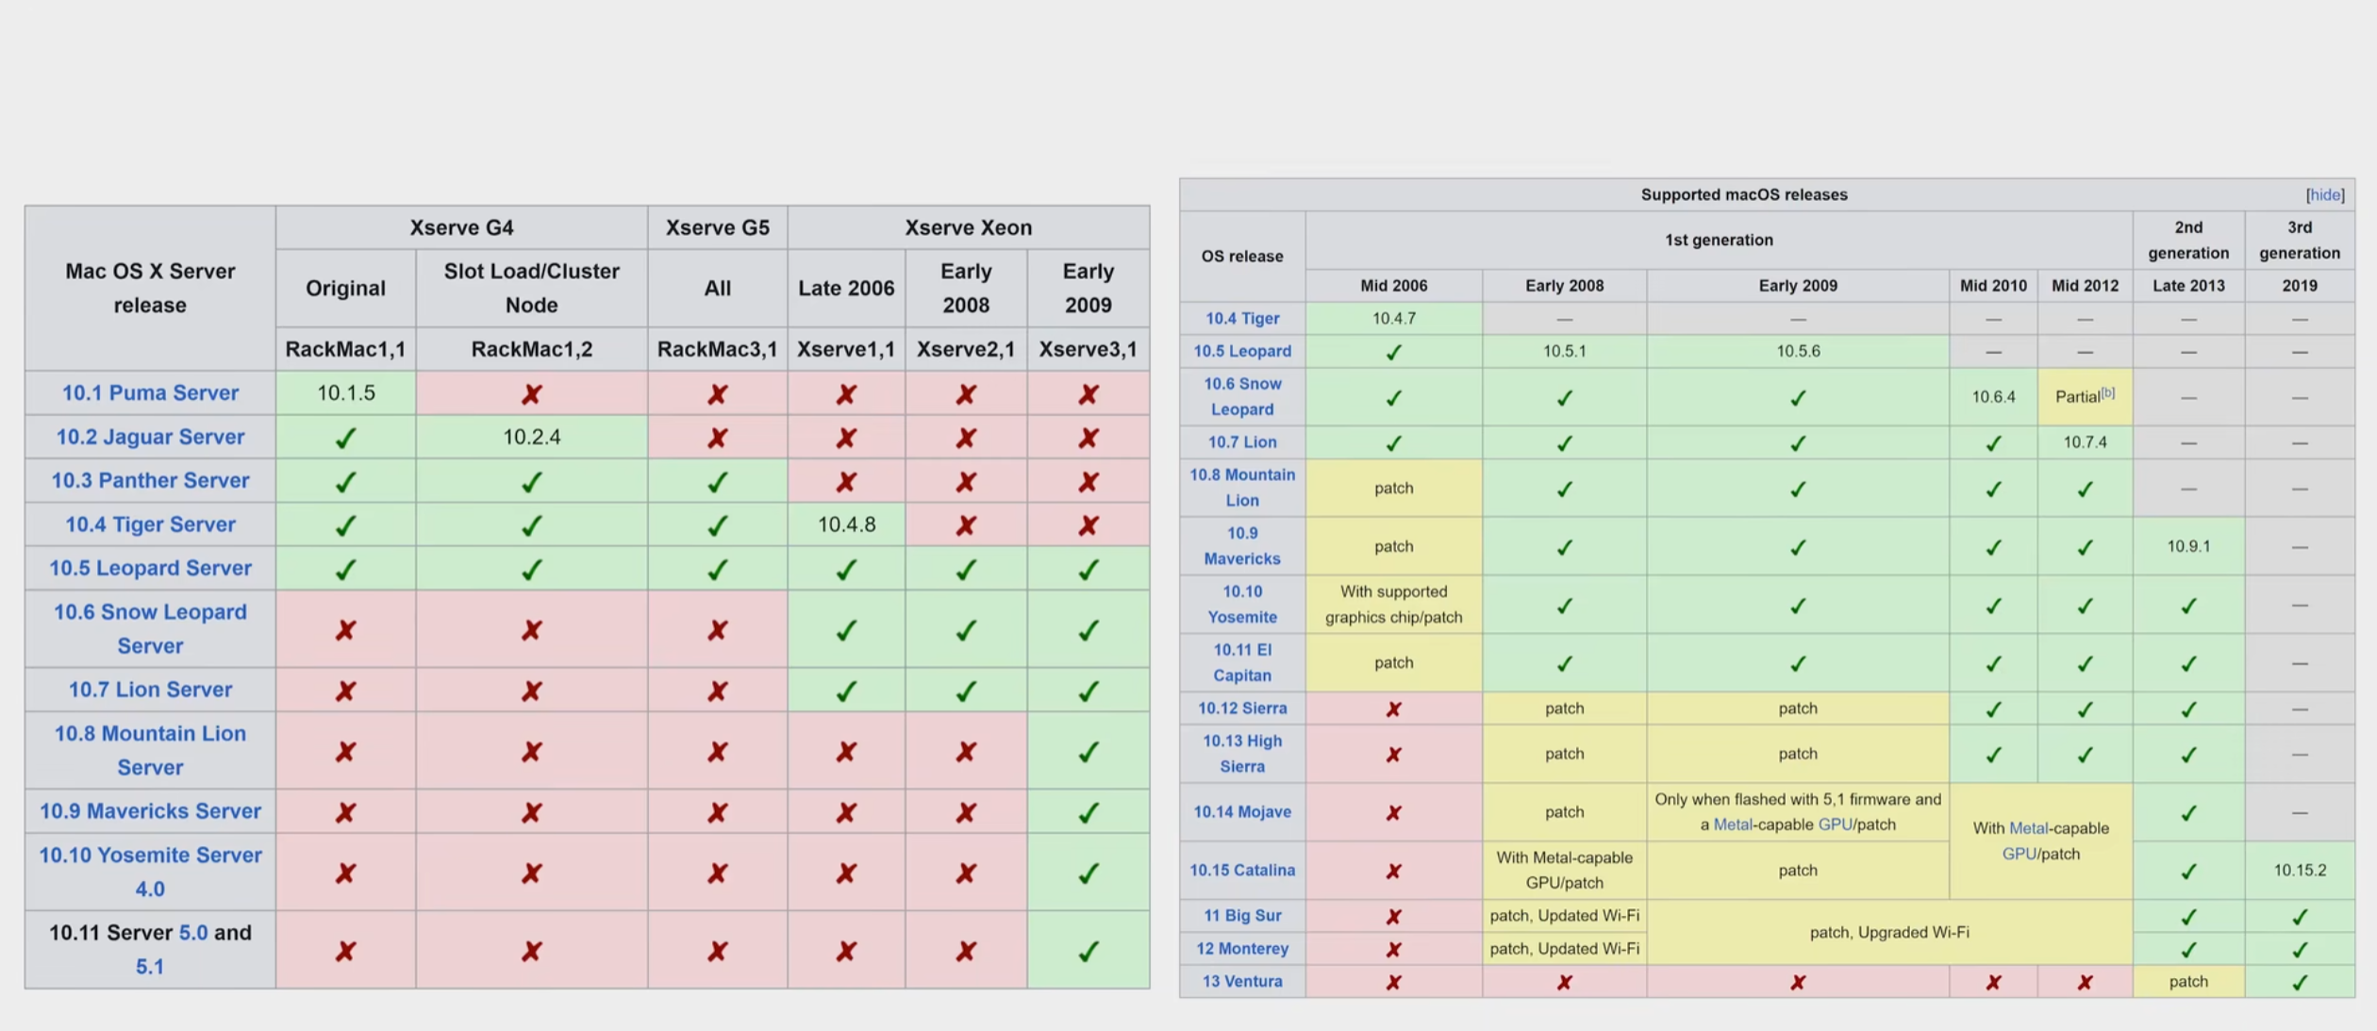The width and height of the screenshot is (2377, 1031).
Task: Open the 10.4 Tiger Server link
Action: pyautogui.click(x=150, y=524)
